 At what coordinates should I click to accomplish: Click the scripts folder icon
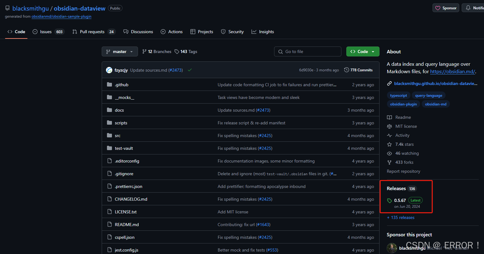(109, 123)
